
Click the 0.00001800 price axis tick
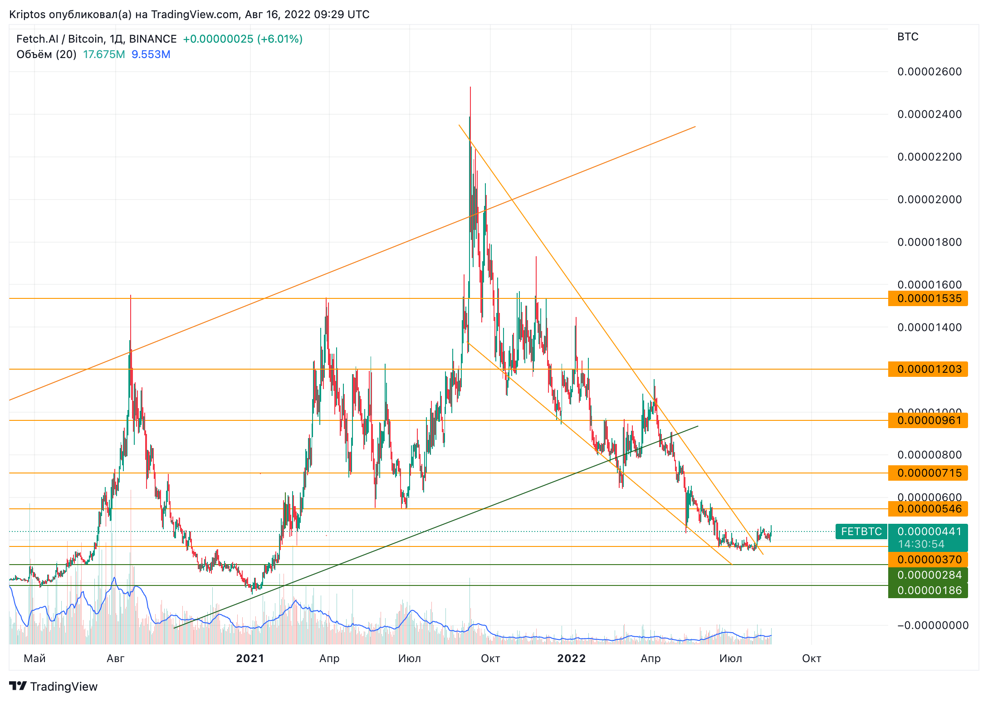929,242
